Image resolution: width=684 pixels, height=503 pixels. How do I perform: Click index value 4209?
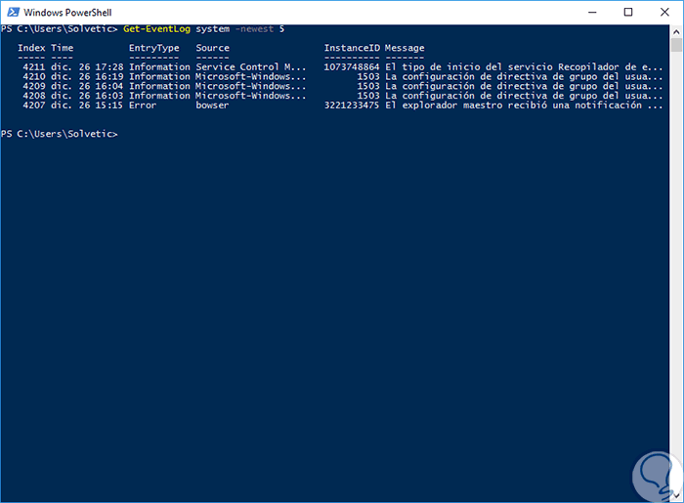pyautogui.click(x=34, y=86)
